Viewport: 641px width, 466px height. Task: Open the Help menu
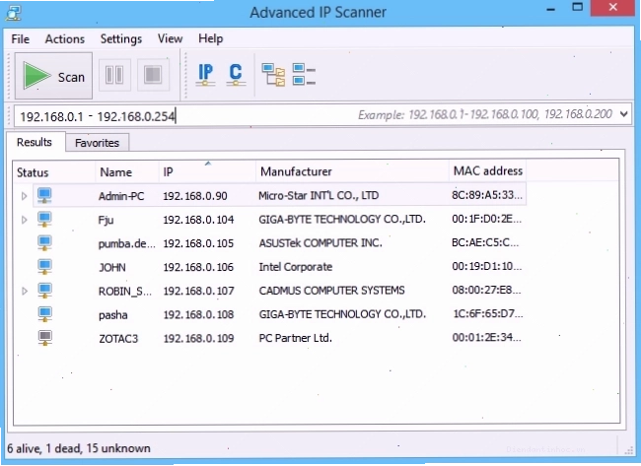click(x=210, y=38)
